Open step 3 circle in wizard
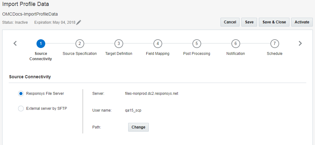 [119, 43]
